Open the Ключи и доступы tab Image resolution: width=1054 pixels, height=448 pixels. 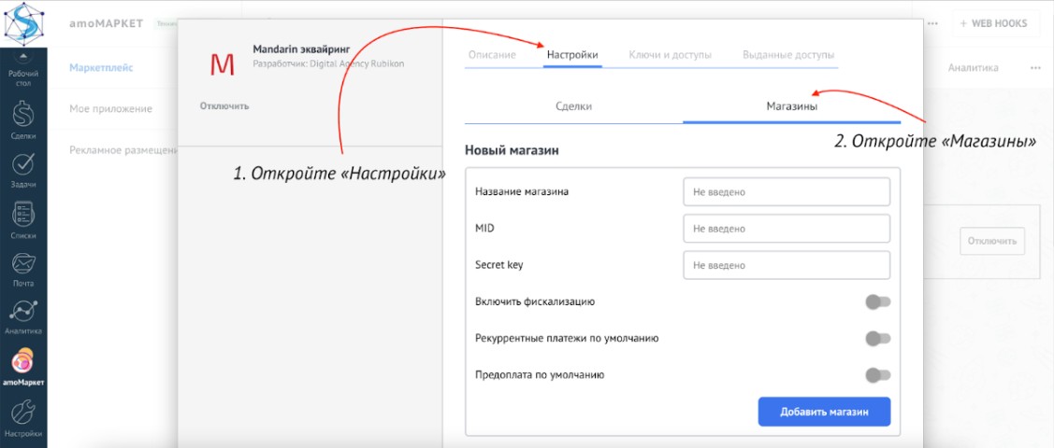[671, 55]
